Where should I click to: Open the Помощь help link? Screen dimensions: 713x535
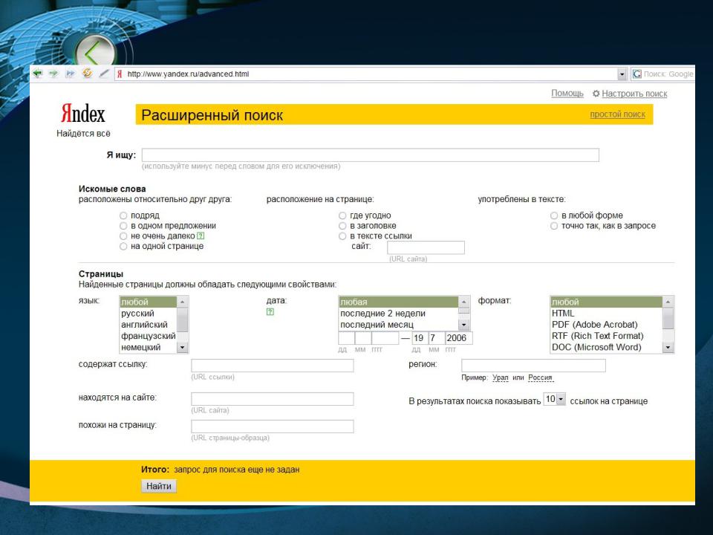[567, 94]
